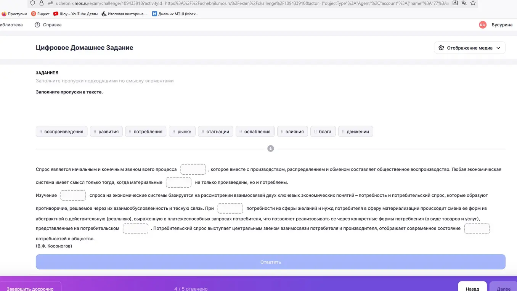Screen dimensions: 517x291
Task: Select the word chip блага
Action: coord(323,132)
